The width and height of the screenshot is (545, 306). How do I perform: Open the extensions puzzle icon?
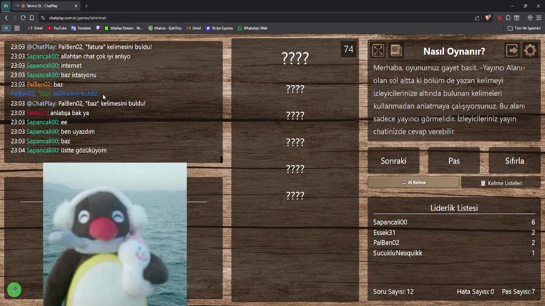pyautogui.click(x=508, y=18)
